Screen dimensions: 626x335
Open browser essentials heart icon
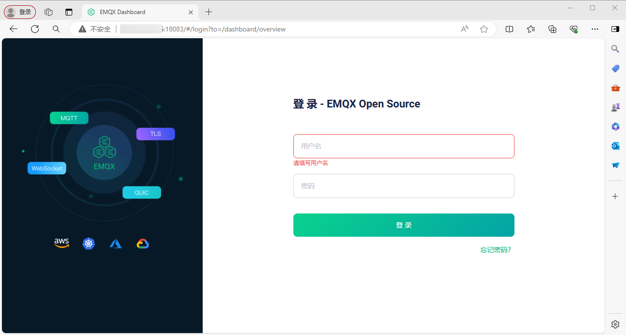point(574,29)
